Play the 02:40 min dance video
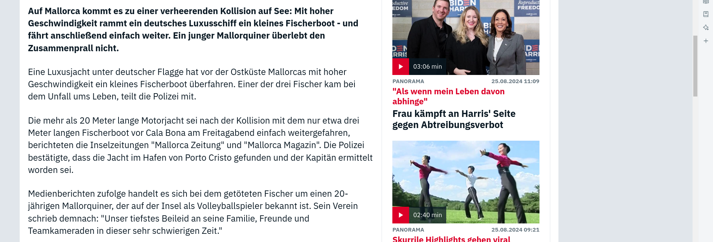Image resolution: width=713 pixels, height=242 pixels. pyautogui.click(x=401, y=215)
